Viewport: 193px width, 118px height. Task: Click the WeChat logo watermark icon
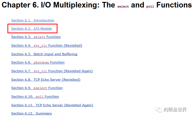159,109
